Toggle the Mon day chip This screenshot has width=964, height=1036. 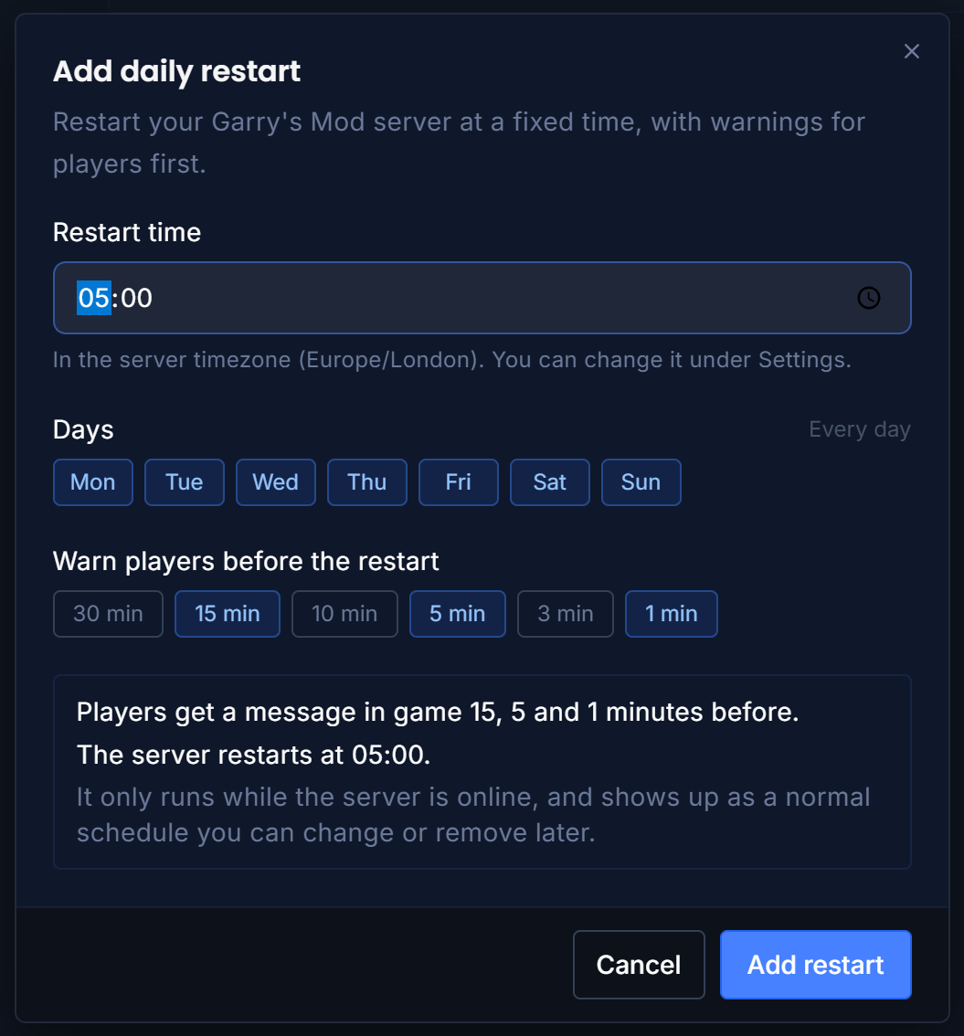tap(93, 482)
